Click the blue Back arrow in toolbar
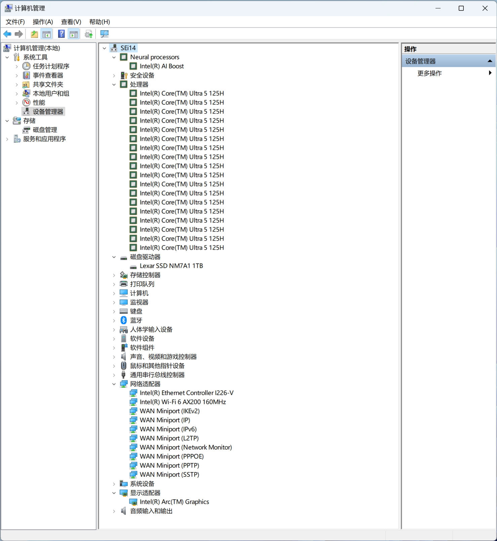The width and height of the screenshot is (497, 541). click(7, 34)
